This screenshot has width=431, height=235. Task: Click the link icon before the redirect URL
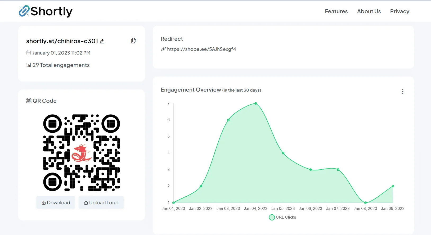click(163, 49)
